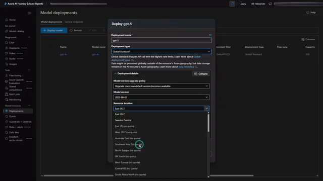Open the Columns chooser
The width and height of the screenshot is (323, 181).
tap(308, 39)
